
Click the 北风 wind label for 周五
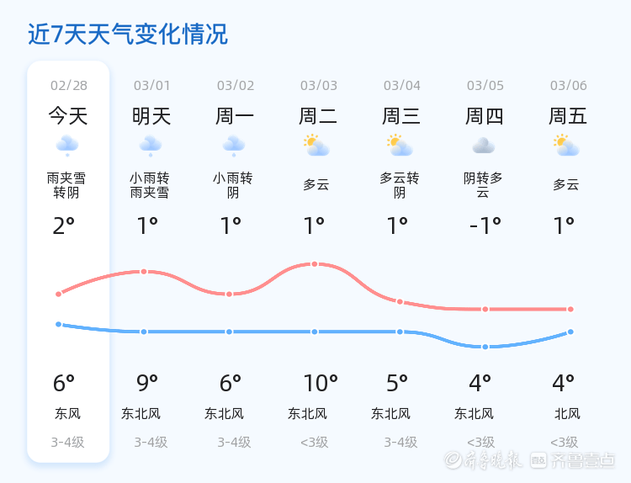(567, 413)
